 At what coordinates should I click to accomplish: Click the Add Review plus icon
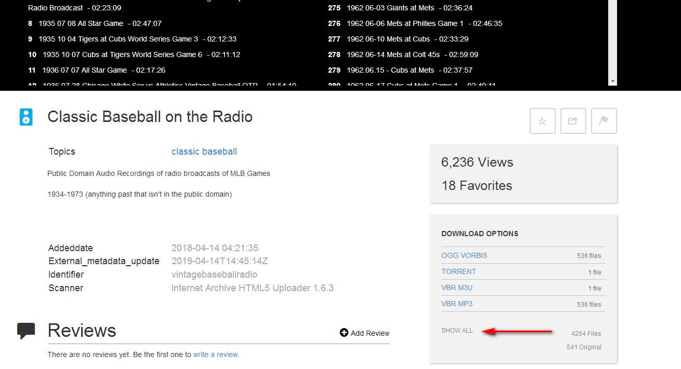point(344,333)
